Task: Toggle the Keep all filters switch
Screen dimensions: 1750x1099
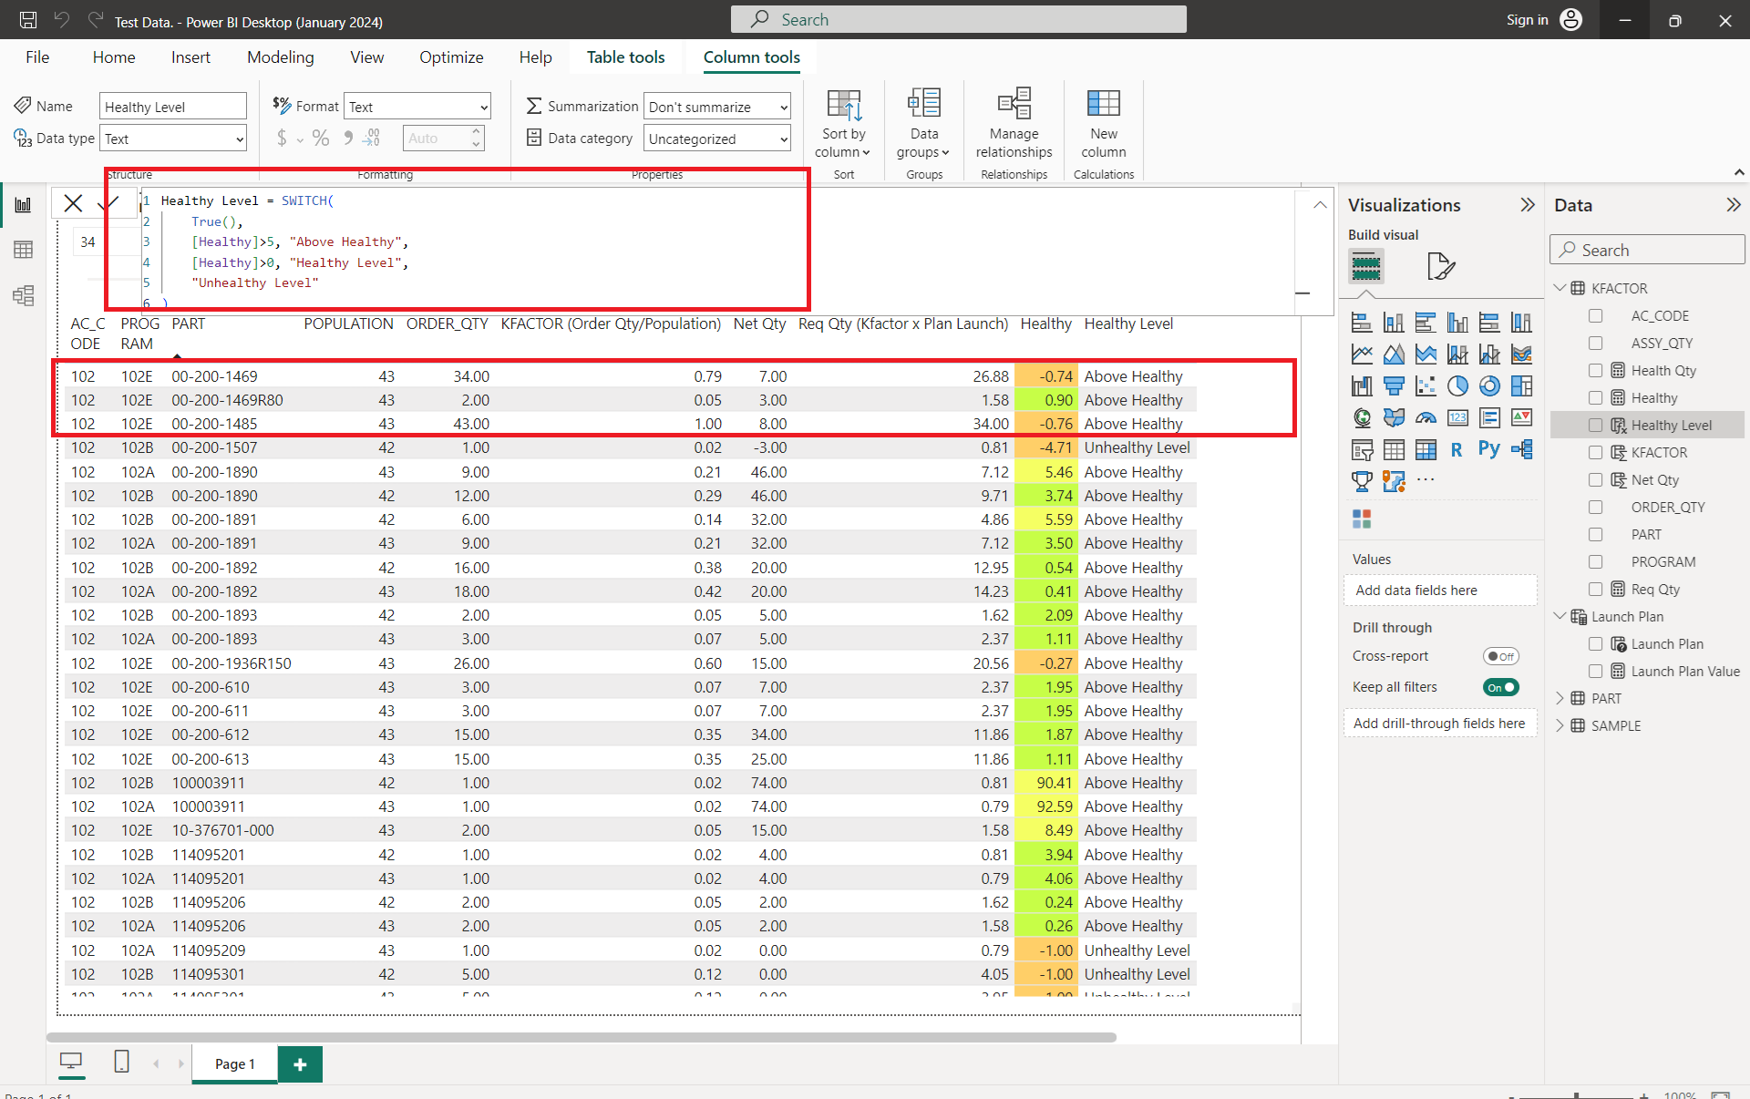Action: pos(1500,687)
